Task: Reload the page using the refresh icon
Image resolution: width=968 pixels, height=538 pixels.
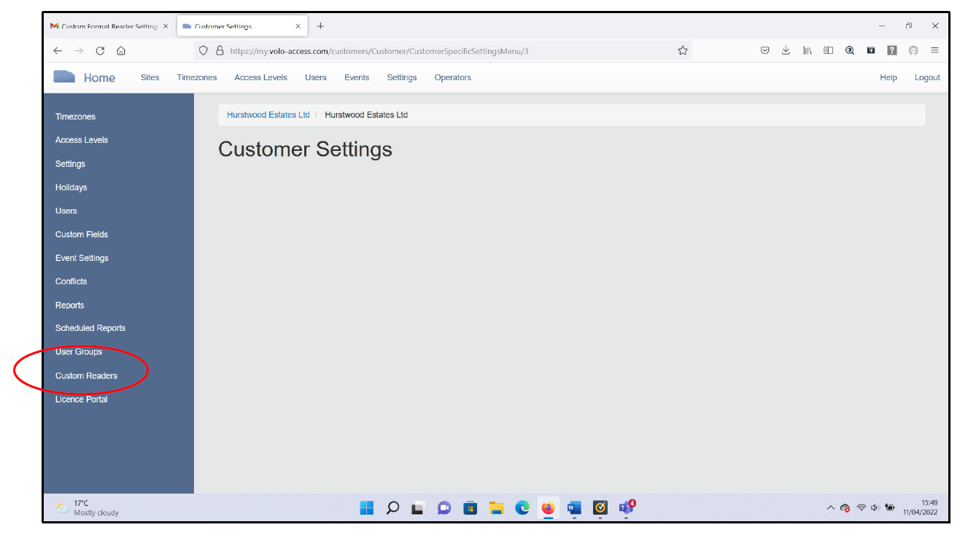Action: 100,51
